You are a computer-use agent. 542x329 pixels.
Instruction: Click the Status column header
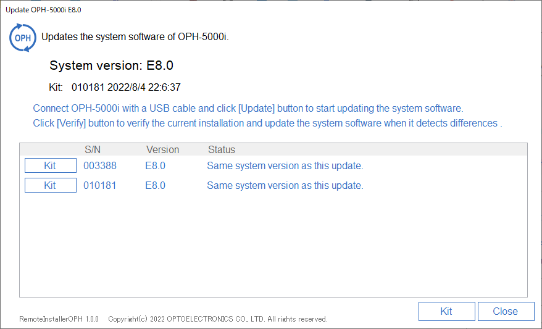pyautogui.click(x=221, y=149)
